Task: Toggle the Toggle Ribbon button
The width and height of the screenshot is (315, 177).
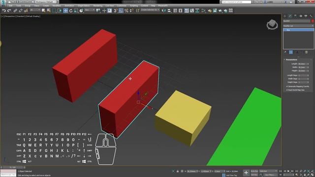Action: coord(187,11)
